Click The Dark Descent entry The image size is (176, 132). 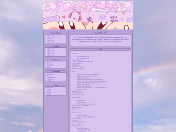pos(83,58)
